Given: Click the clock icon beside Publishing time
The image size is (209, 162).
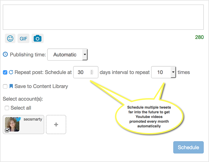Looking at the screenshot, I should click(x=5, y=54).
